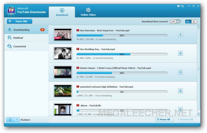This screenshot has width=207, height=133.
Task: Click the shutdown power icon
Action: coord(10,120)
